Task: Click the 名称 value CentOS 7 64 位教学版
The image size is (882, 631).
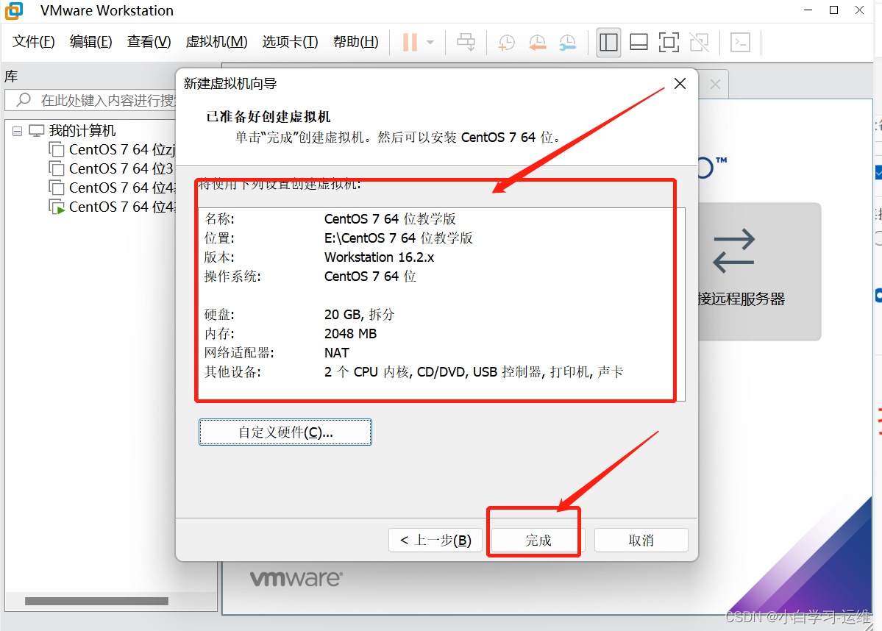Action: [x=390, y=218]
